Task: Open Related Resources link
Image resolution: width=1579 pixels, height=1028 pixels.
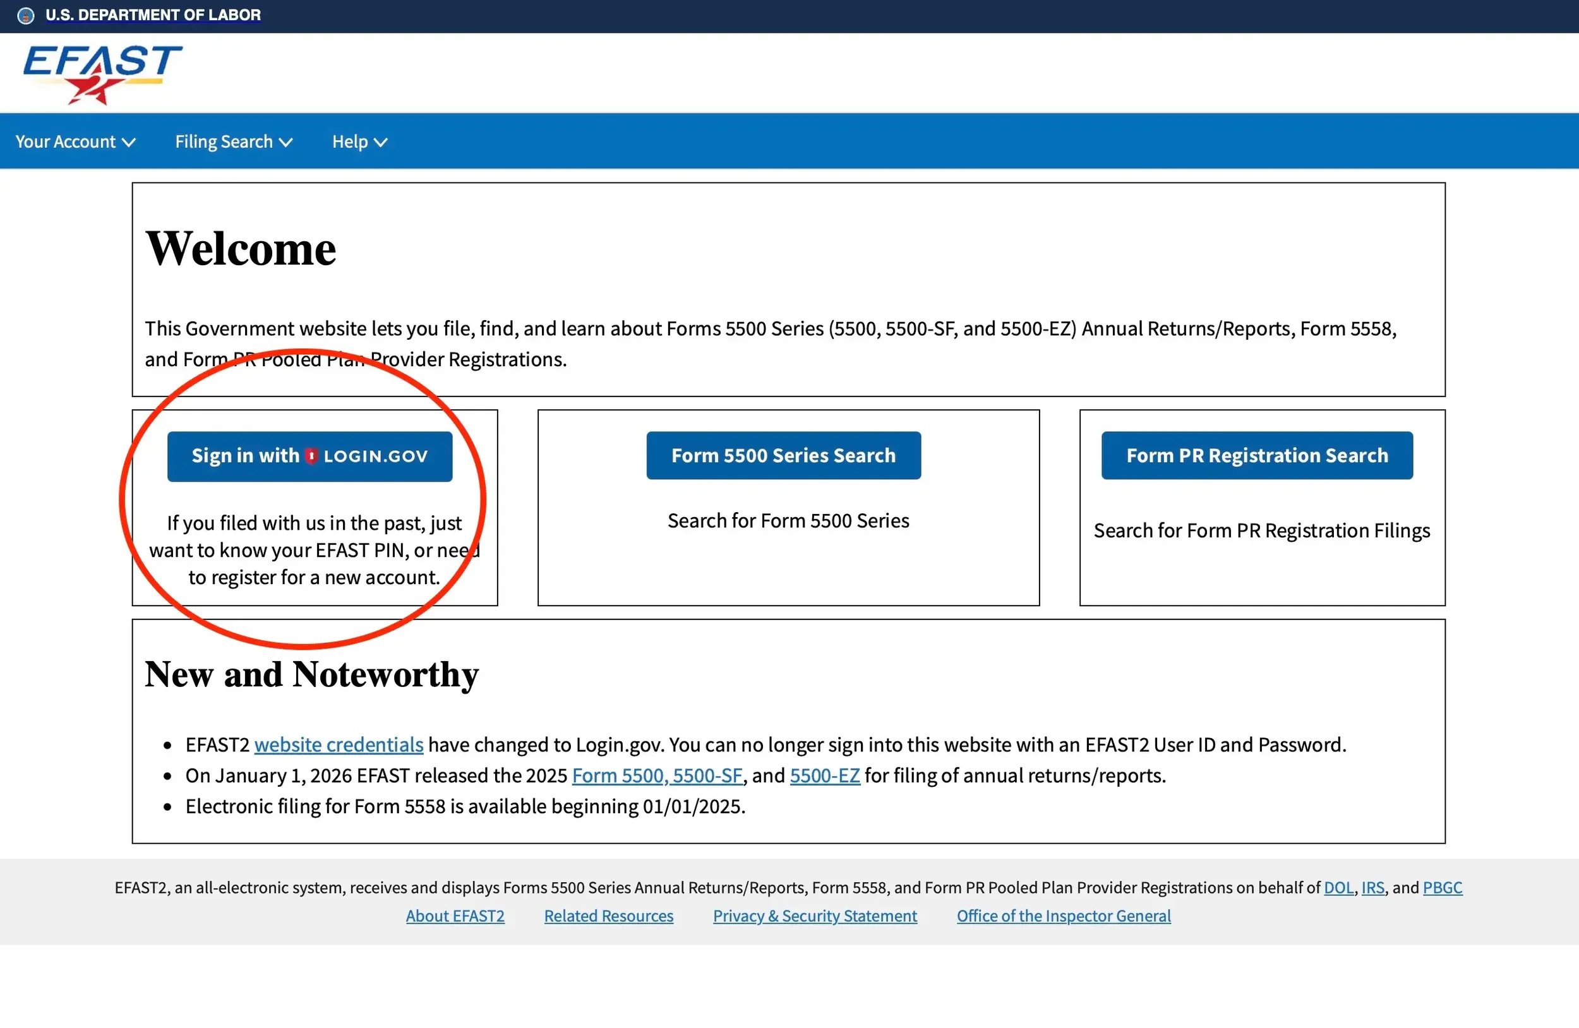Action: 608,916
